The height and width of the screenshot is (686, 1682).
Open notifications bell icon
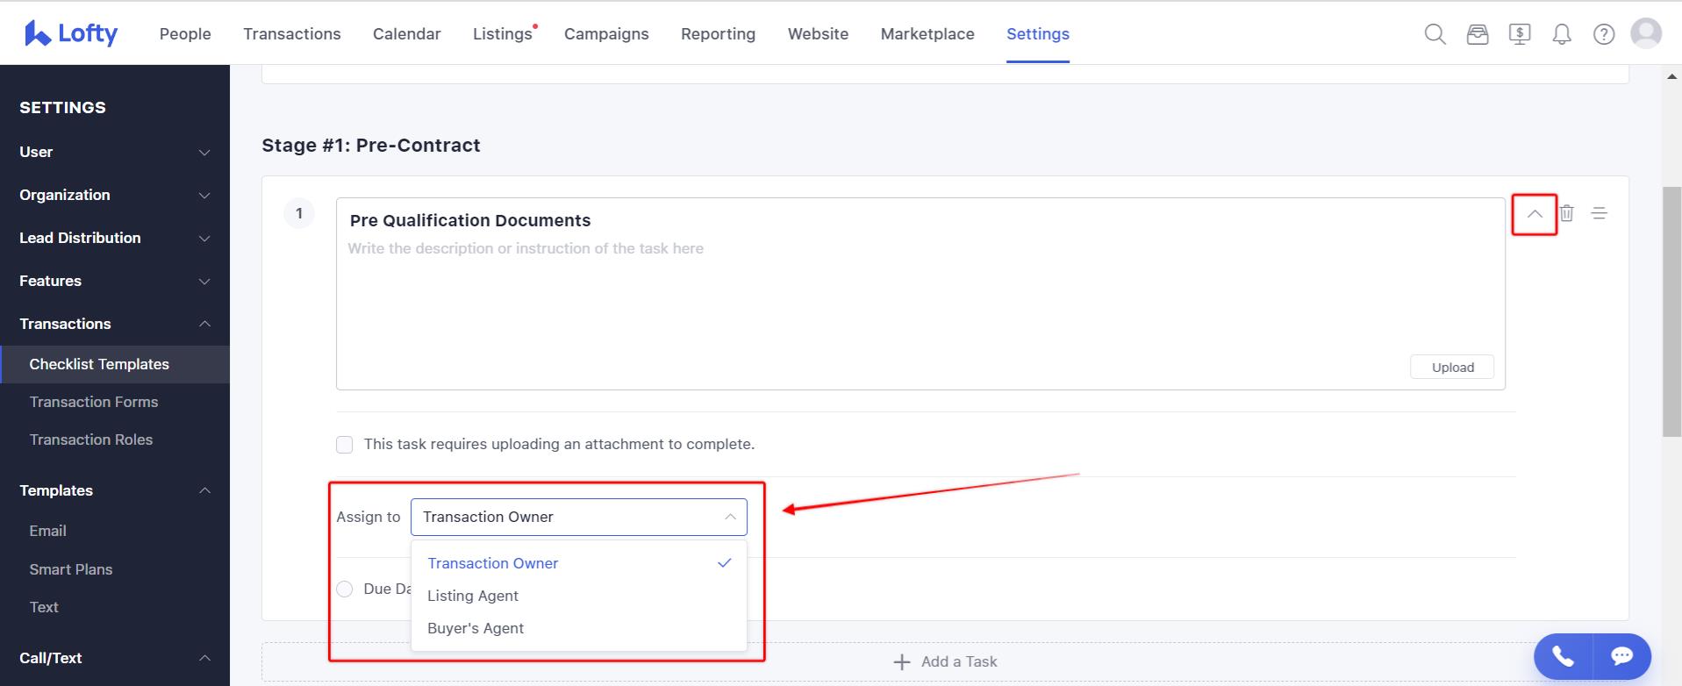(x=1562, y=34)
